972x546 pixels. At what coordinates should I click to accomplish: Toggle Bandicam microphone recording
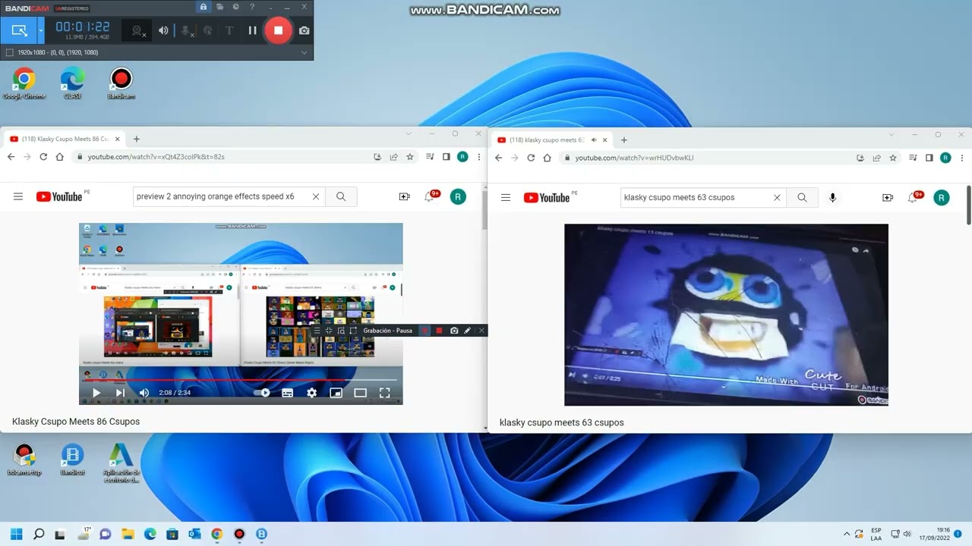coord(185,30)
